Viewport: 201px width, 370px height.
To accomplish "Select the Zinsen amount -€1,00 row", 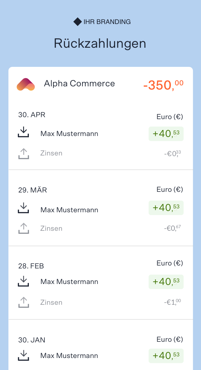I will point(172,302).
